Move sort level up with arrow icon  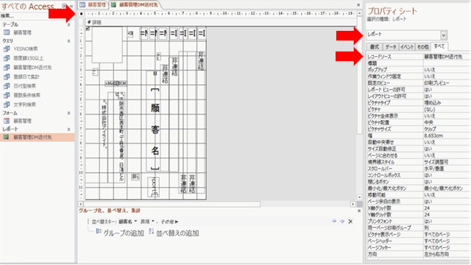pos(334,221)
